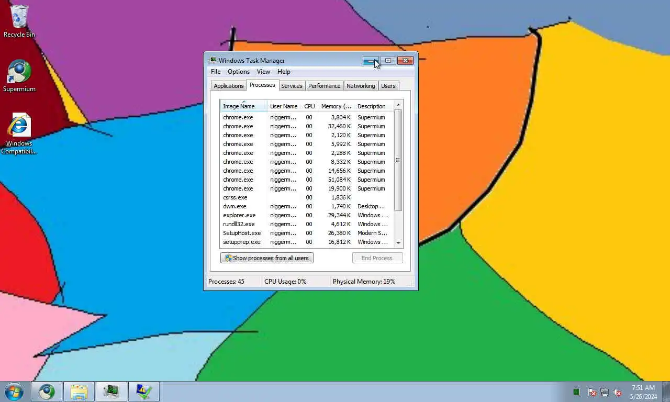Select the explorer.exe process row
This screenshot has height=402, width=670.
[307, 215]
